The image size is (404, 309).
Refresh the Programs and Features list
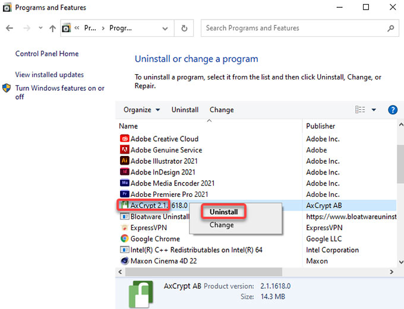184,28
